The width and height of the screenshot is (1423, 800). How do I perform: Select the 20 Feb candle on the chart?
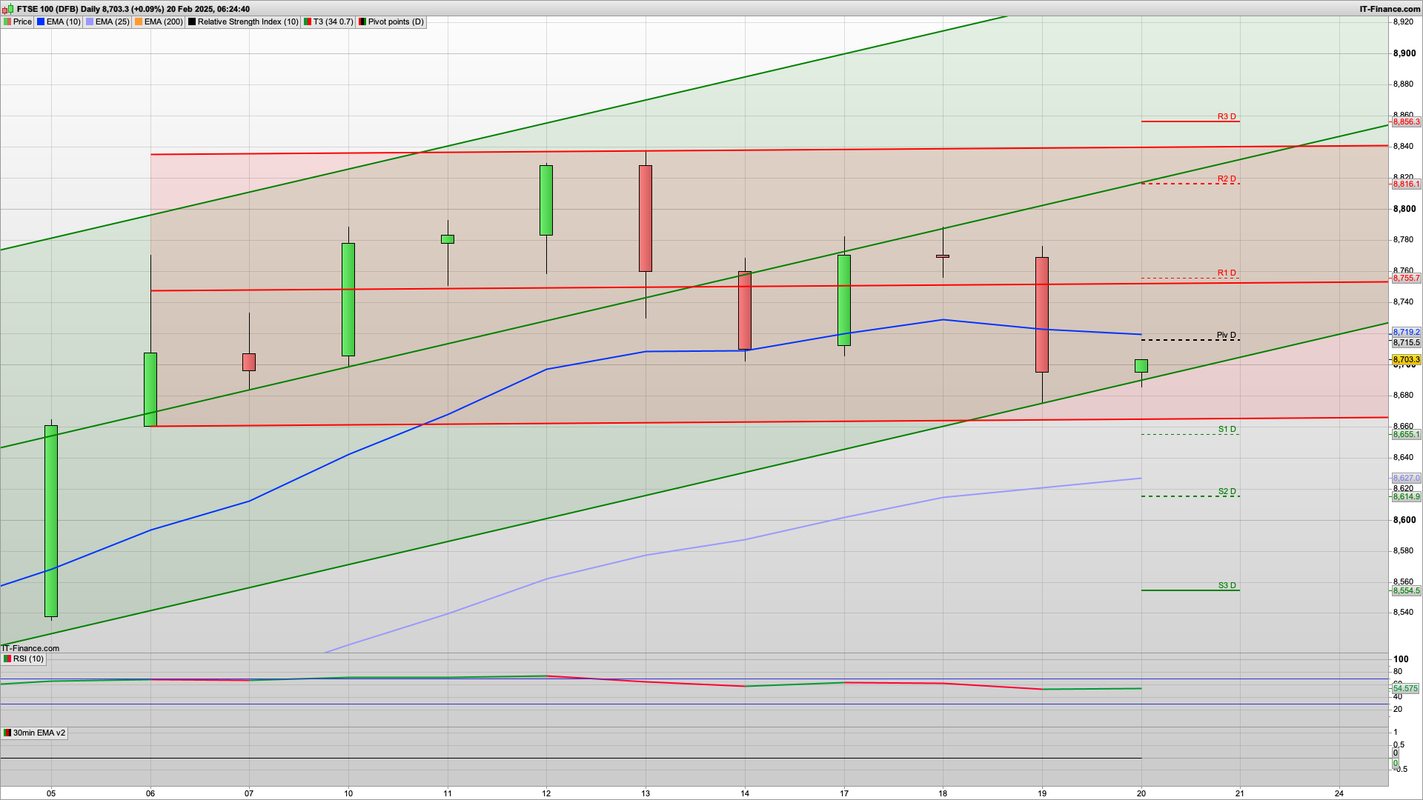pos(1141,366)
